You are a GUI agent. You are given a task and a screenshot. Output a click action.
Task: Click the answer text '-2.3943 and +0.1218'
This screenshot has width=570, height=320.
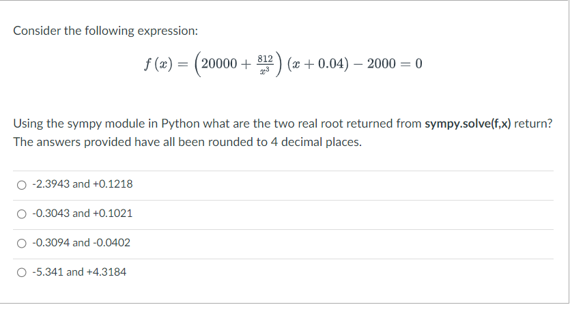(83, 184)
